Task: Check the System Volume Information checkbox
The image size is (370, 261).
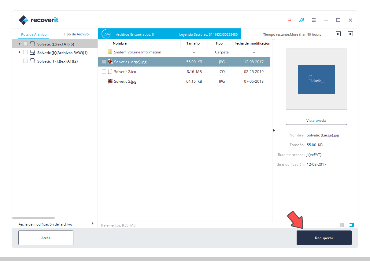Action: coord(104,52)
